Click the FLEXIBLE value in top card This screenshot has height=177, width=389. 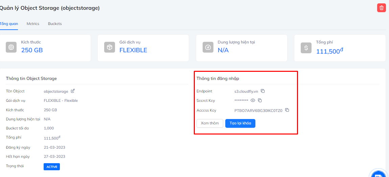tap(133, 50)
